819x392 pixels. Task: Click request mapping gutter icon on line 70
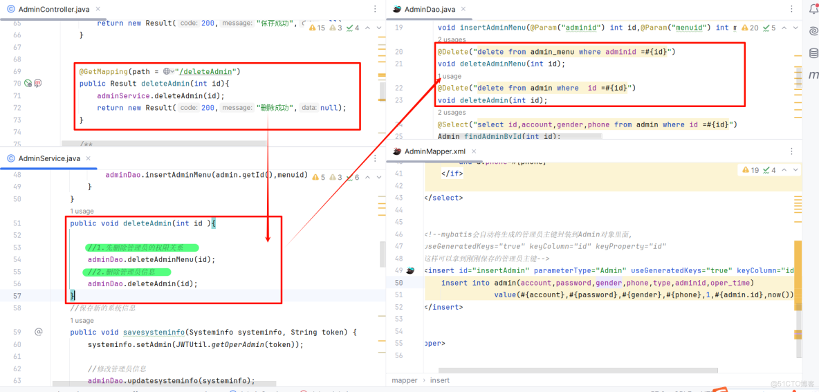pyautogui.click(x=29, y=84)
